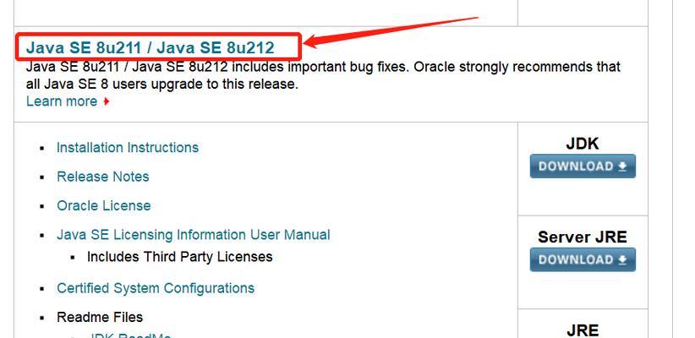This screenshot has width=695, height=338.
Task: Click the Server JRE heading text
Action: pos(583,237)
